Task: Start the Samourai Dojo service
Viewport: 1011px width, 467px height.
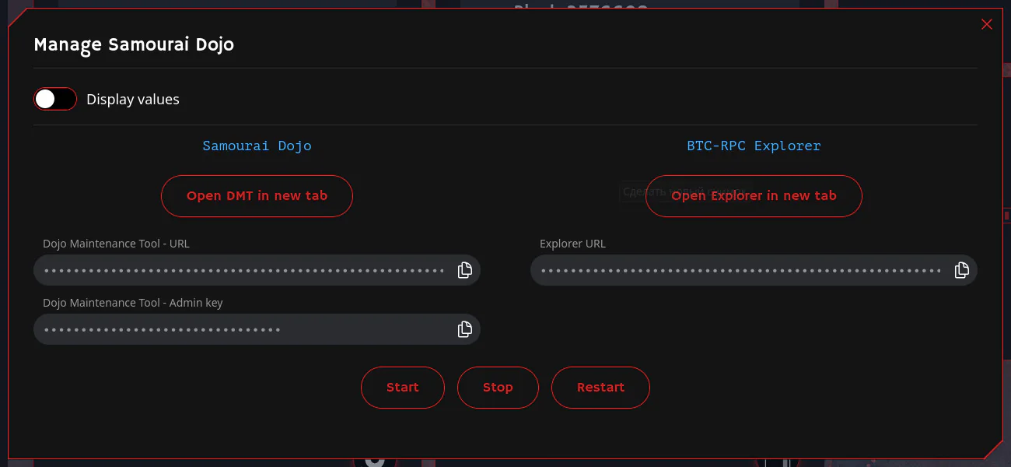Action: tap(403, 388)
